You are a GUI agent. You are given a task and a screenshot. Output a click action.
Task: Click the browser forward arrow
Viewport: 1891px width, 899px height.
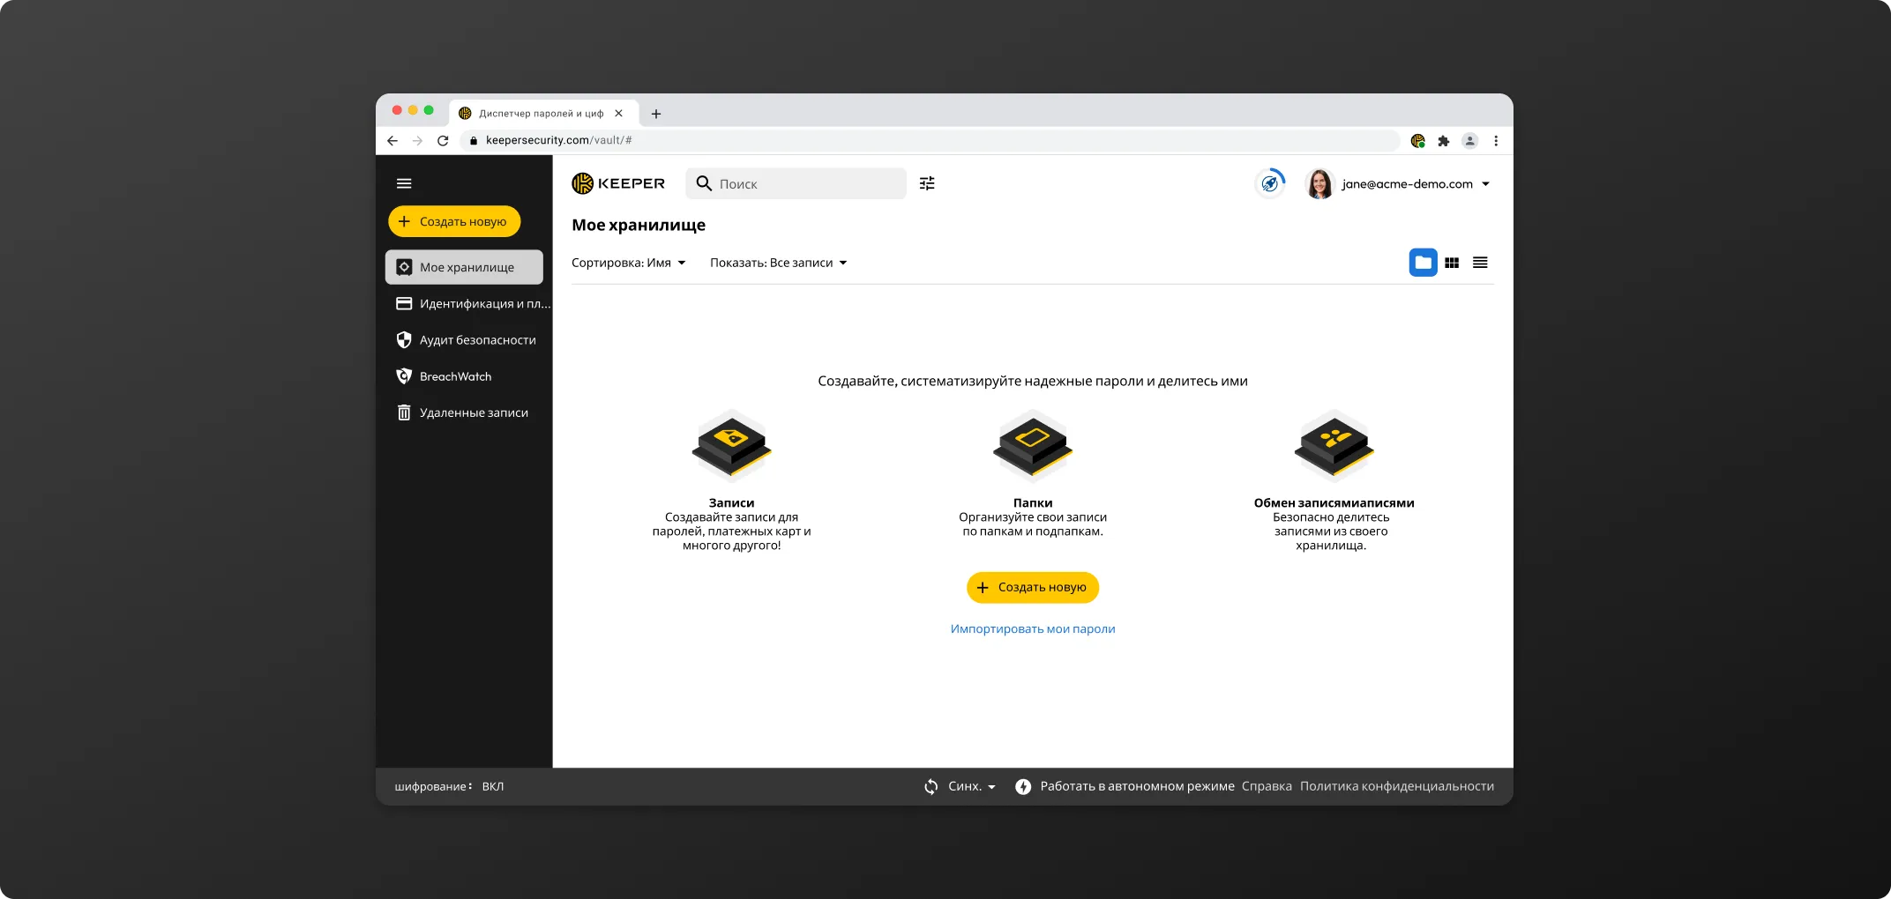coord(417,140)
